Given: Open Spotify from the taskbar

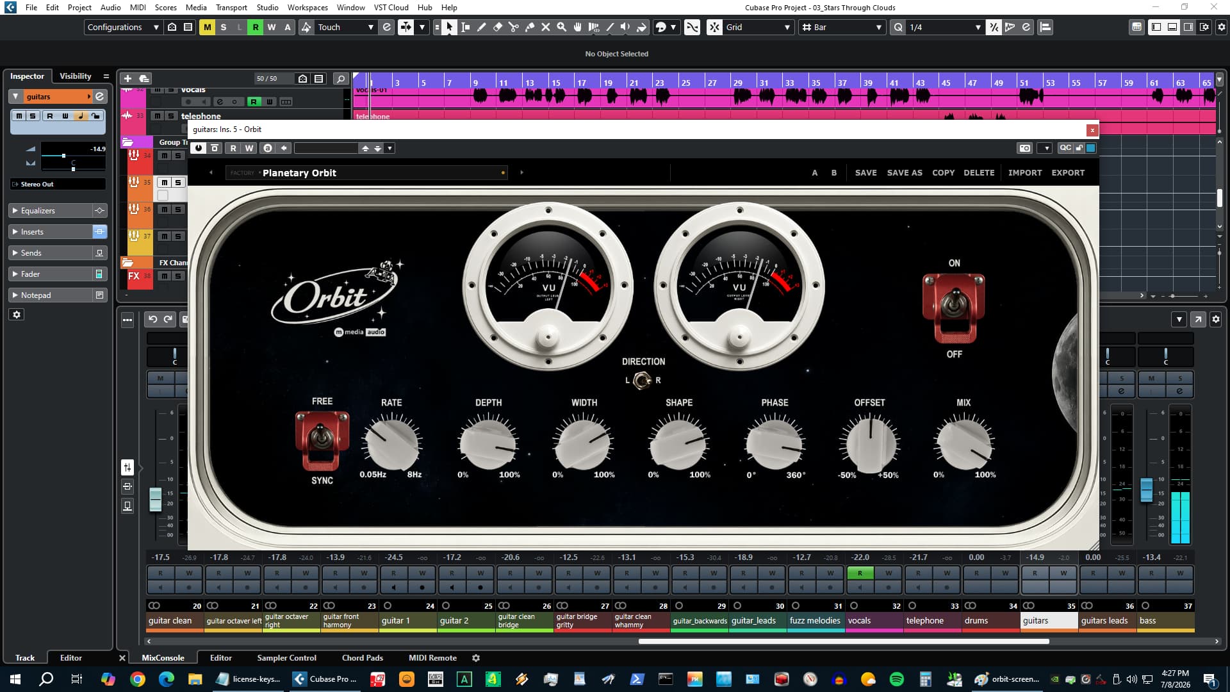Looking at the screenshot, I should tap(897, 679).
